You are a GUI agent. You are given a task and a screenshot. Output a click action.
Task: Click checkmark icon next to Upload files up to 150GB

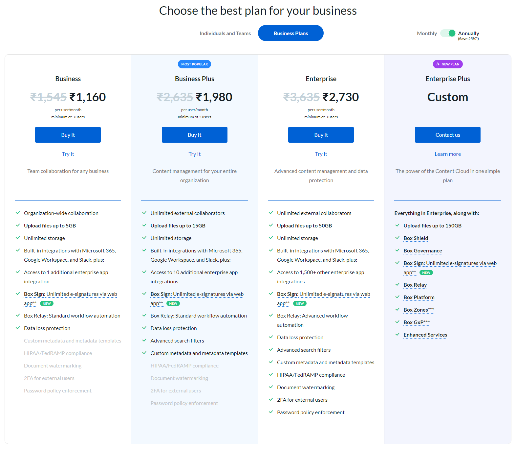[397, 225]
